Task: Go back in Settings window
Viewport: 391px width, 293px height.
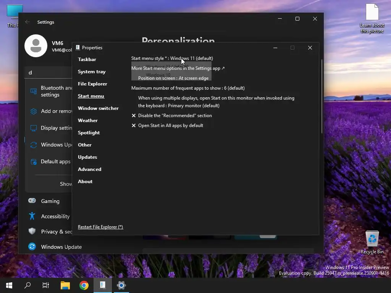Action: (x=27, y=22)
